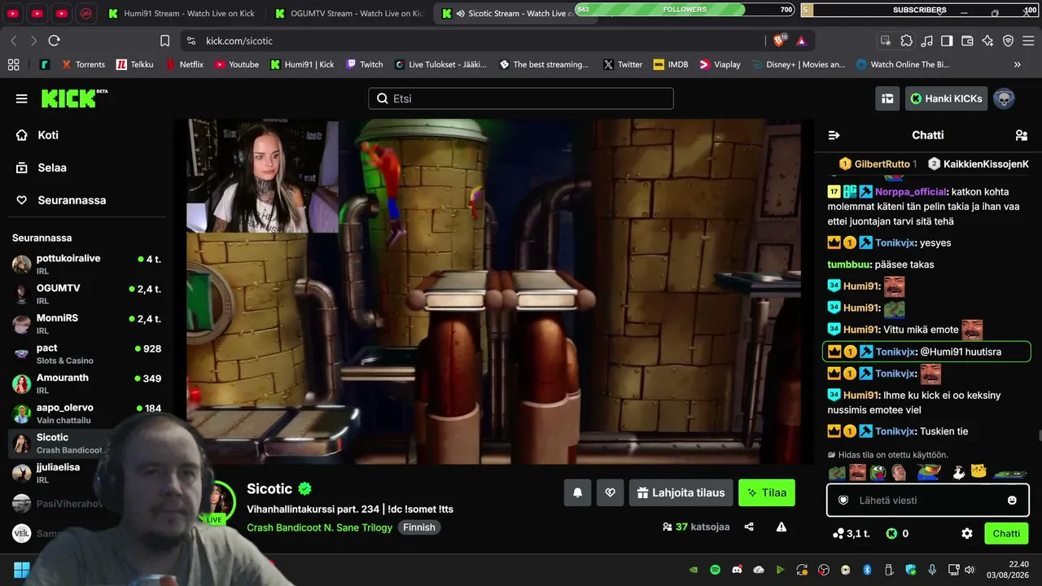Open the dashboard icon beside Hanki KICKs

click(887, 98)
